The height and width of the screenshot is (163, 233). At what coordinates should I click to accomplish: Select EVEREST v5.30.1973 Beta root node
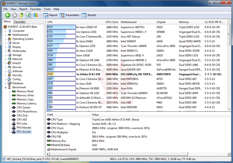pos(22,27)
